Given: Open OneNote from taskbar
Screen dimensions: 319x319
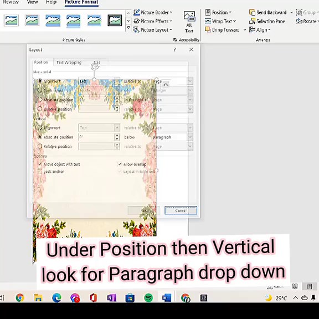Looking at the screenshot, I should point(112,298).
